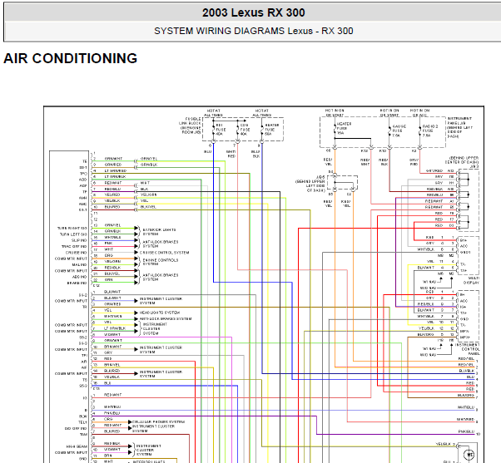Click the AIR CONDITIONING heading
The height and width of the screenshot is (463, 501).
click(x=71, y=59)
